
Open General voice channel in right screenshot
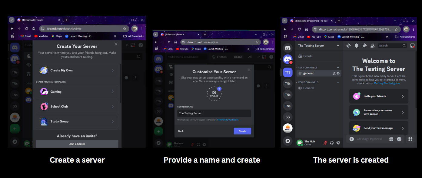[319, 88]
